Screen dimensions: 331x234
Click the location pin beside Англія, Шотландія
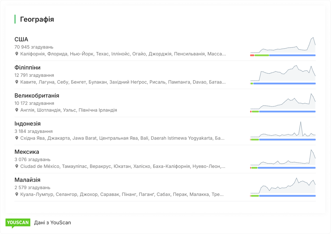tap(17, 110)
